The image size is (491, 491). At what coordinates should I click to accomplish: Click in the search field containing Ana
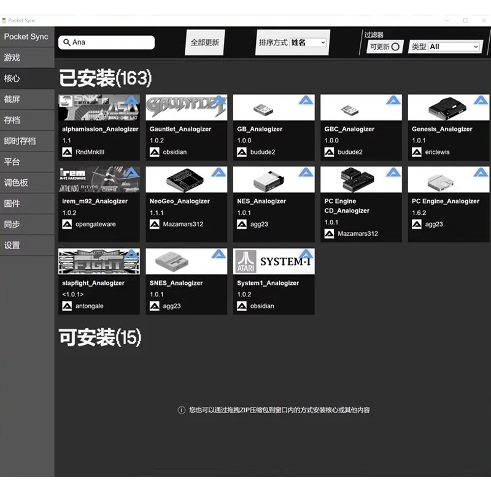[x=106, y=42]
